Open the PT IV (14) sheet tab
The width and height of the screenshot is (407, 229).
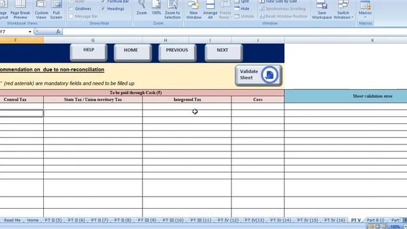(x=280, y=220)
